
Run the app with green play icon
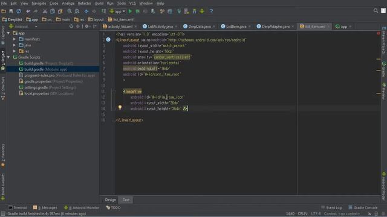tap(130, 11)
